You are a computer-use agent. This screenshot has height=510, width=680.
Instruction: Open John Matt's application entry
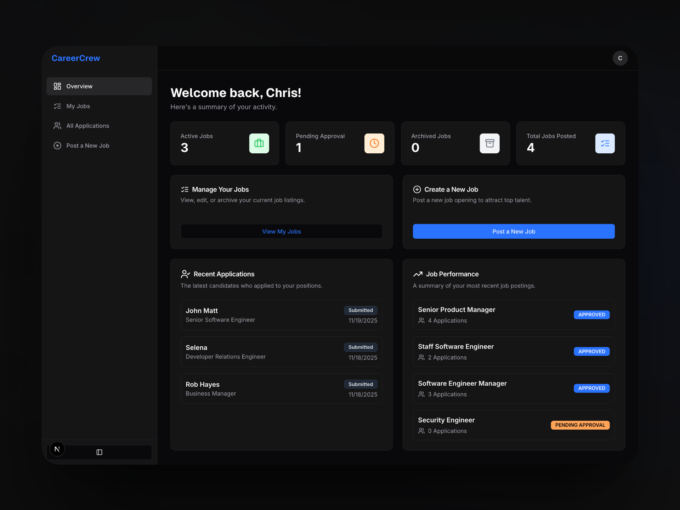tap(281, 315)
